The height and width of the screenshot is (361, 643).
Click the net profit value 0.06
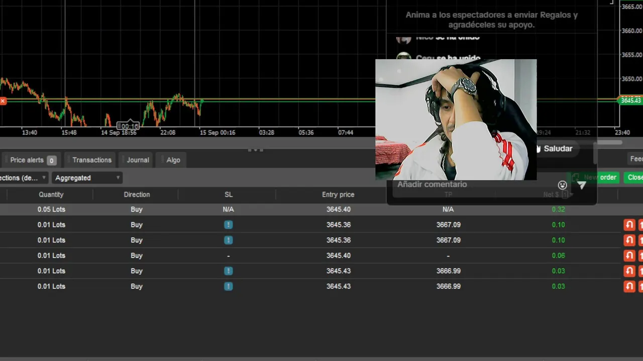558,256
